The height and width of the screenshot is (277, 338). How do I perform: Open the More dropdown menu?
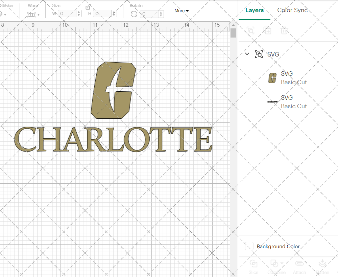[x=182, y=10]
